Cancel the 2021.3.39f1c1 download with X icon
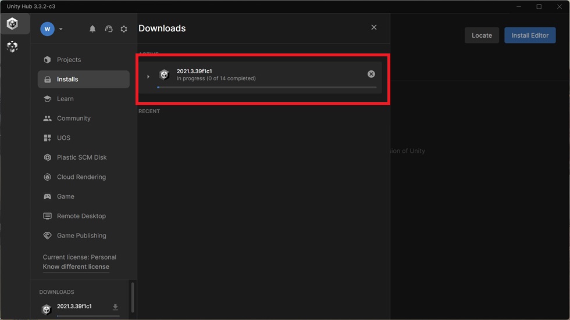Viewport: 570px width, 320px height. point(371,74)
